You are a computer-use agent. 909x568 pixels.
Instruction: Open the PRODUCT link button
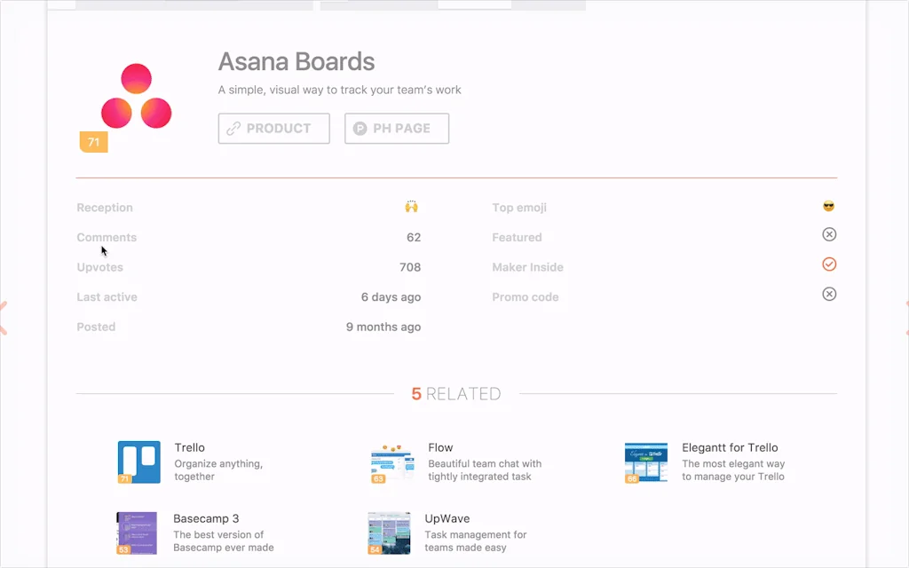(273, 129)
